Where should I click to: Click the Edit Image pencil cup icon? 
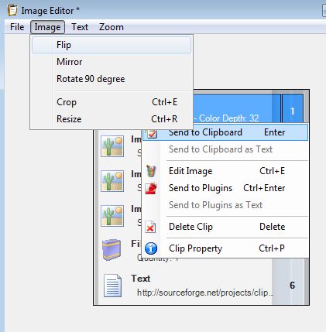[152, 171]
